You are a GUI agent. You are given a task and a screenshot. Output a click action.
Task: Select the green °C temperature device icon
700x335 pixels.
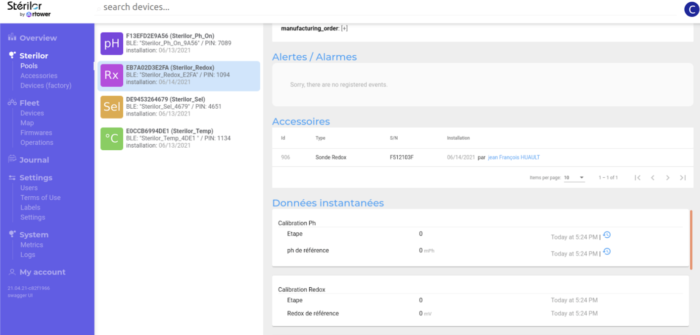[111, 139]
